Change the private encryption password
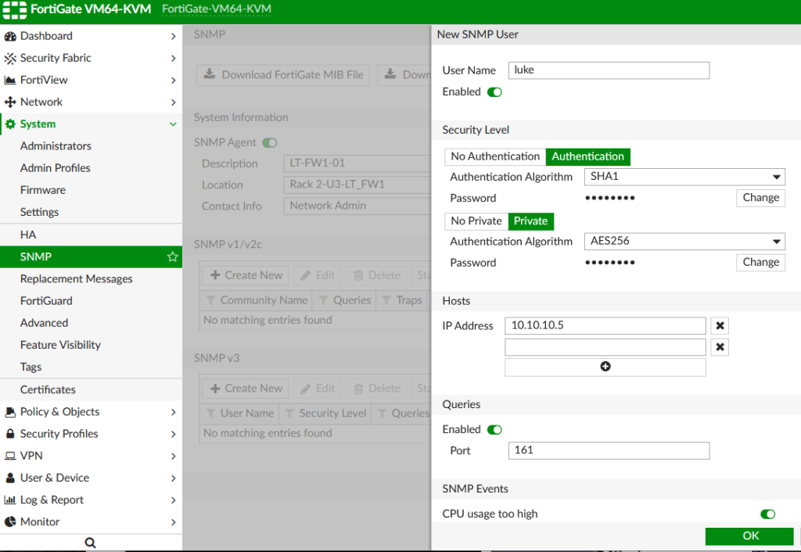The height and width of the screenshot is (552, 801). point(760,262)
